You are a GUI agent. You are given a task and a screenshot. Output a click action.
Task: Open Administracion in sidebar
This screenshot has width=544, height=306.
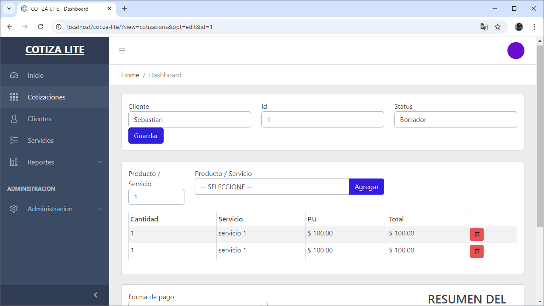(54, 209)
